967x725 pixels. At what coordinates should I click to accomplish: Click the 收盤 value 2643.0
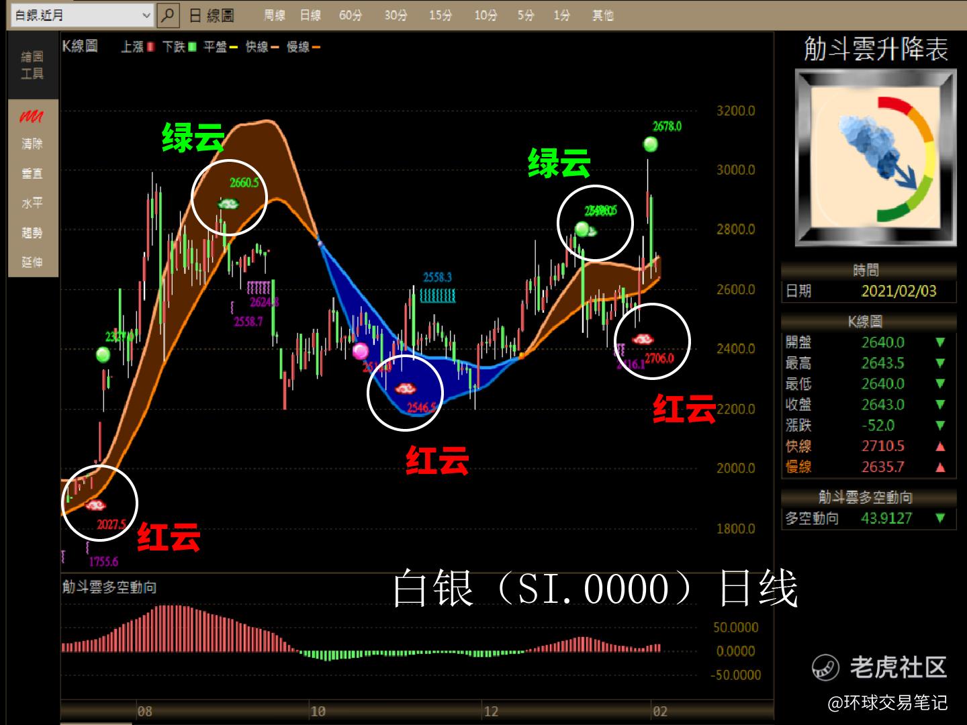883,405
